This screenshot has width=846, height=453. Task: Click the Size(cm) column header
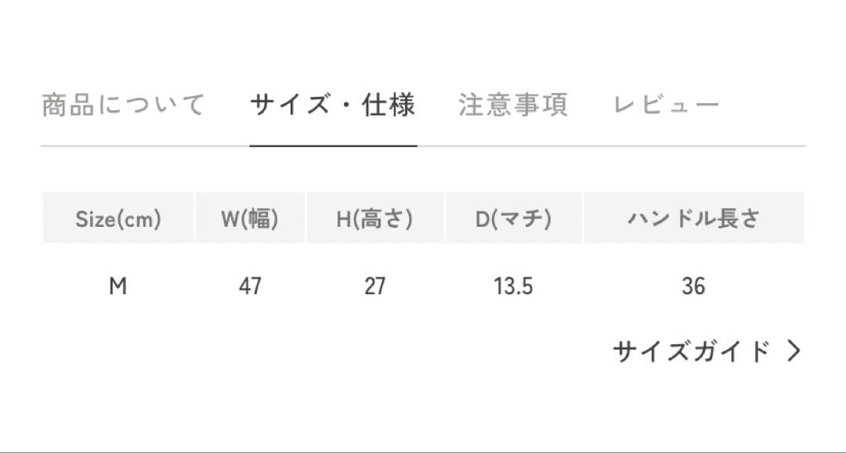click(x=119, y=218)
